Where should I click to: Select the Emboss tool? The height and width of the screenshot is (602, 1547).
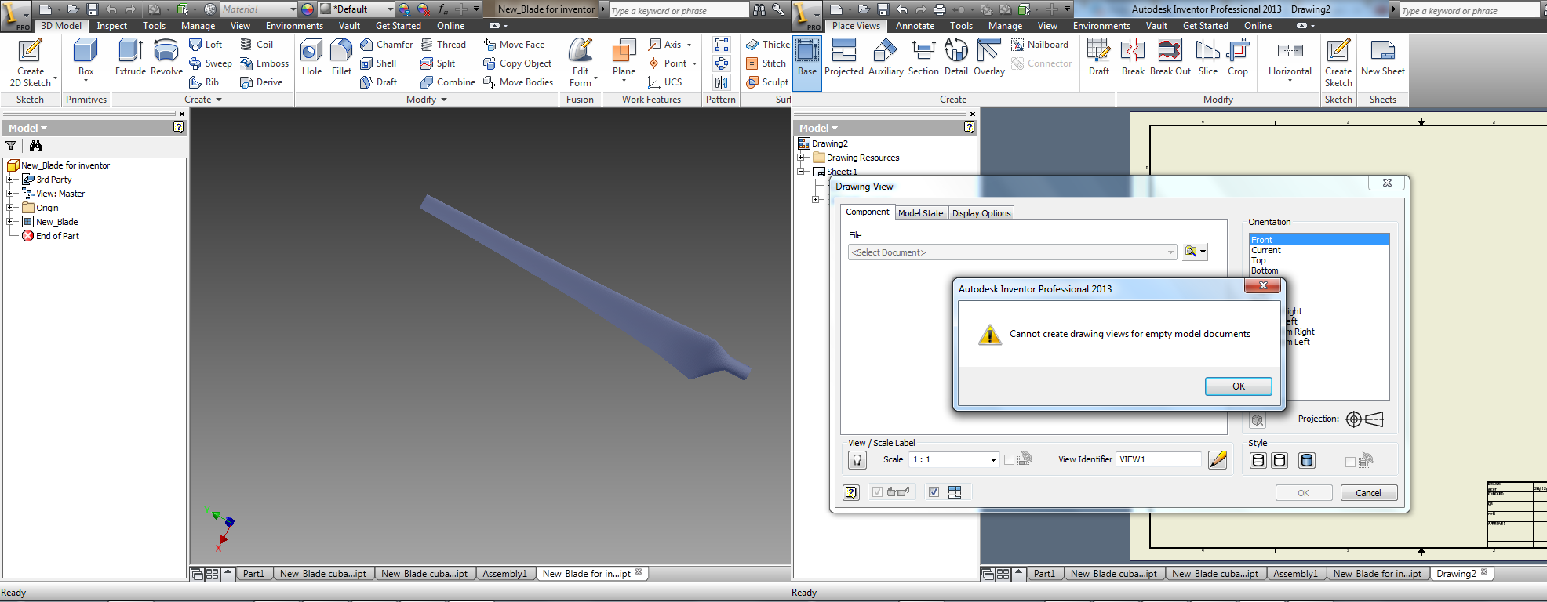(264, 63)
